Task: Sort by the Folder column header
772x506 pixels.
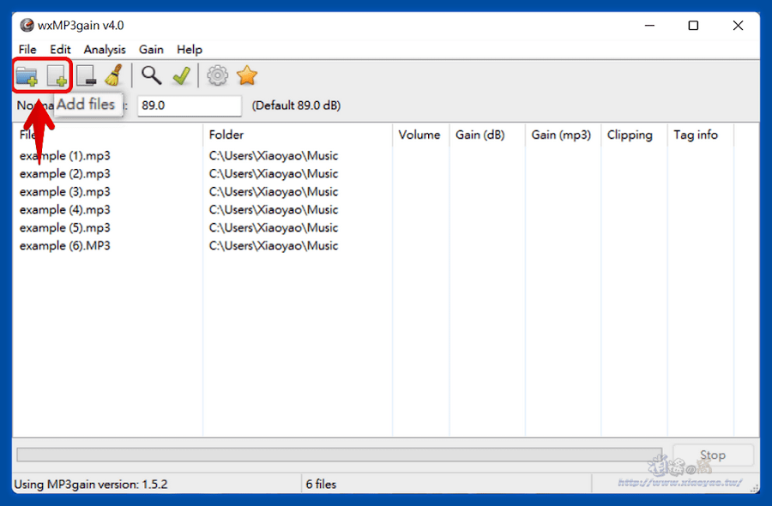Action: tap(298, 135)
